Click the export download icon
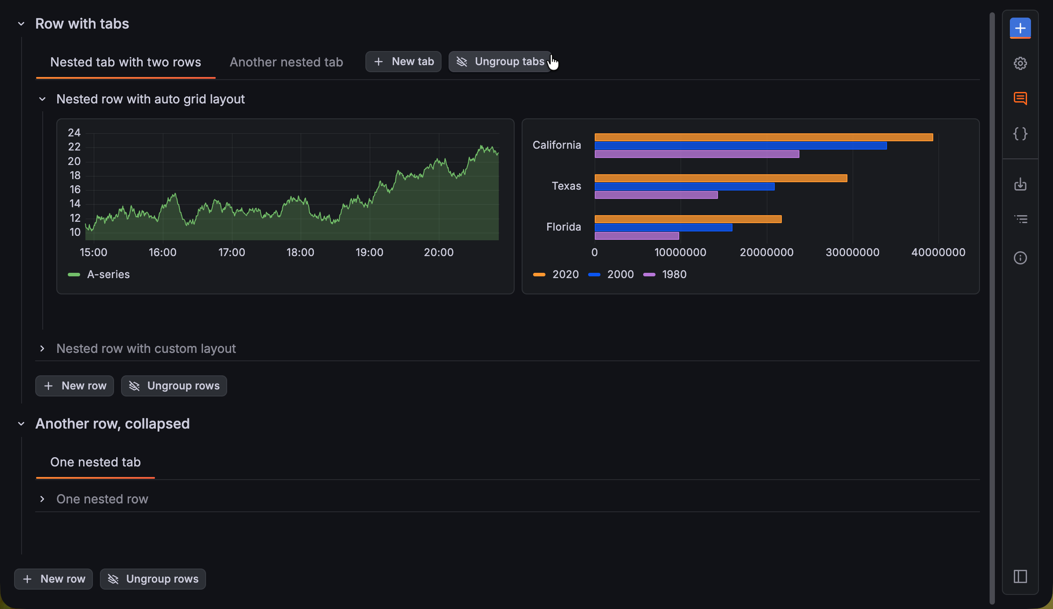This screenshot has height=609, width=1053. coord(1020,184)
